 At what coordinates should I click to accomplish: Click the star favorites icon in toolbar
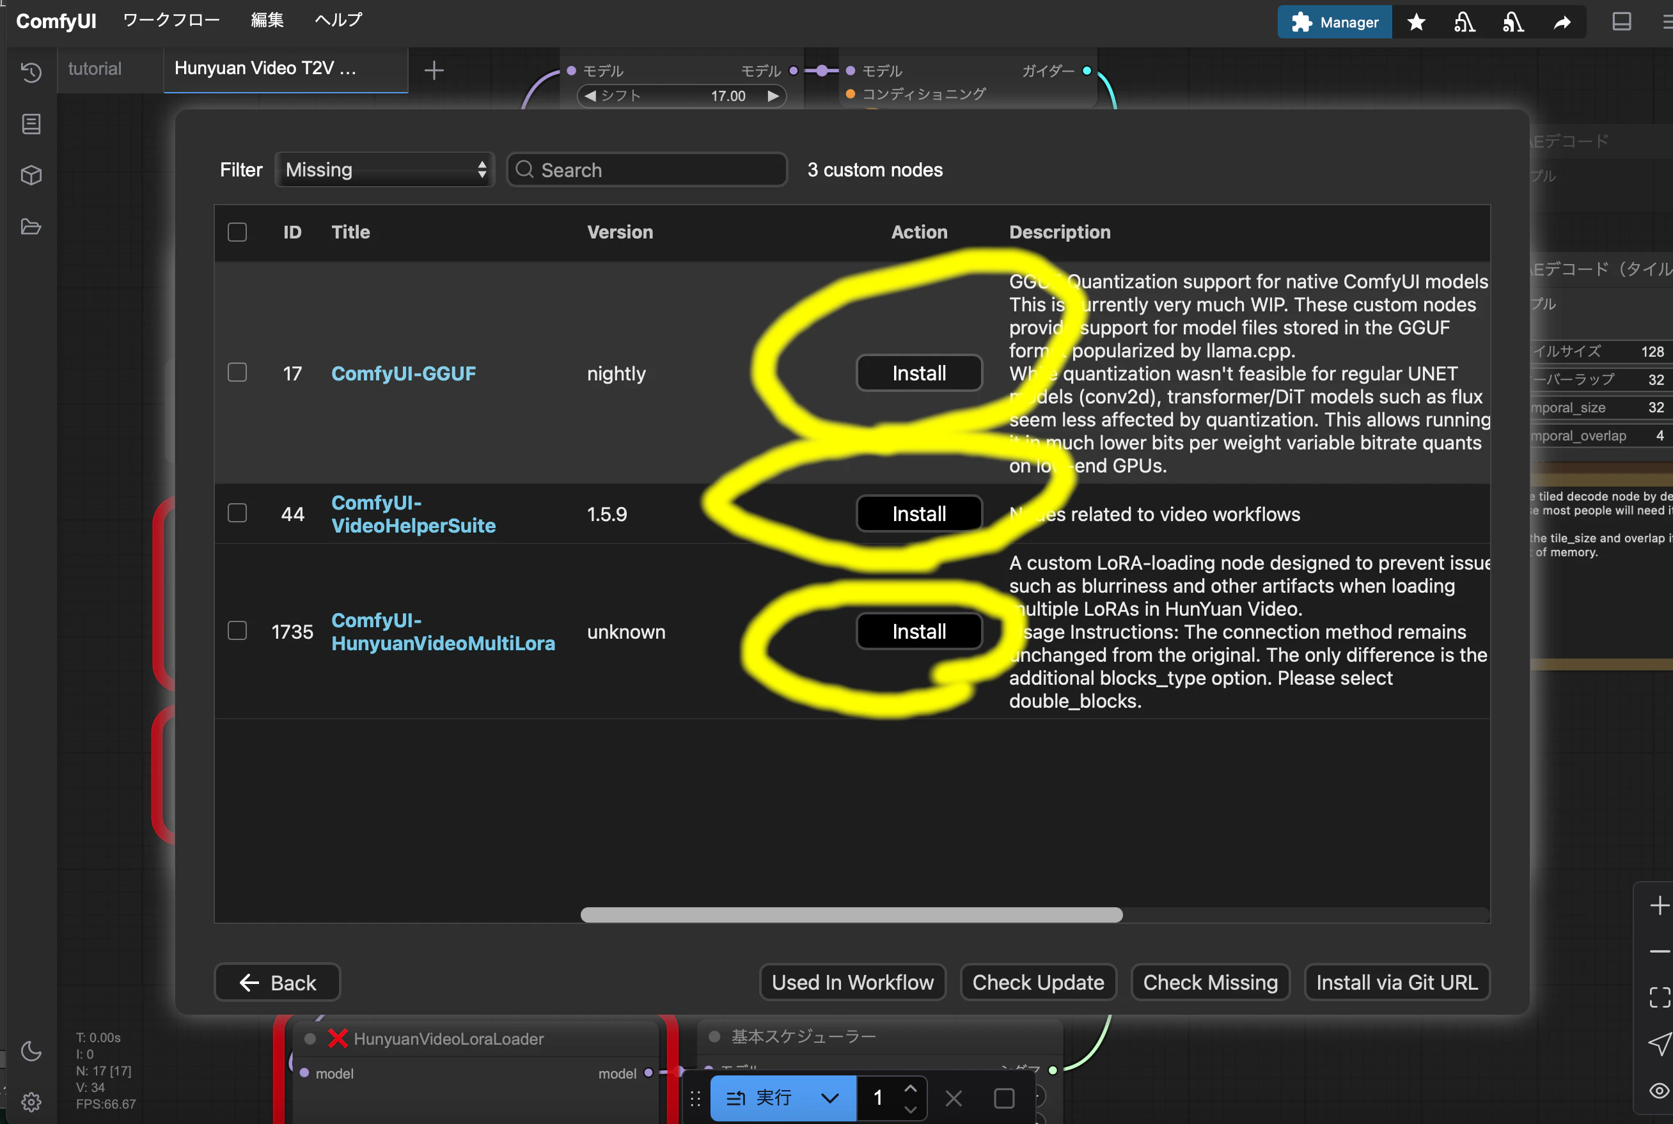point(1416,22)
